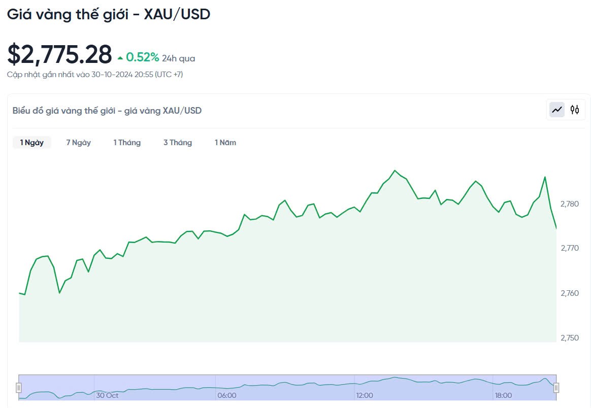Click the 18:00 marker on navigator
This screenshot has height=408, width=591.
(503, 395)
